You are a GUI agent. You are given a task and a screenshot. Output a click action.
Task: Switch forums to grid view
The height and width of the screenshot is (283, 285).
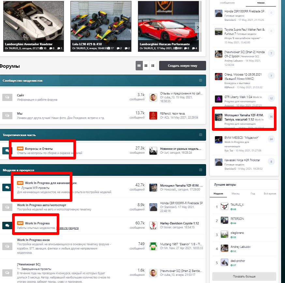pos(146,65)
